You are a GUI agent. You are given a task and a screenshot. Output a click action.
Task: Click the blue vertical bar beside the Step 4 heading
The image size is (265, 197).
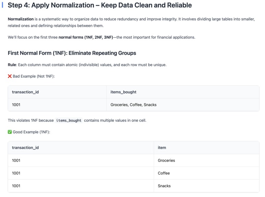coord(2,6)
